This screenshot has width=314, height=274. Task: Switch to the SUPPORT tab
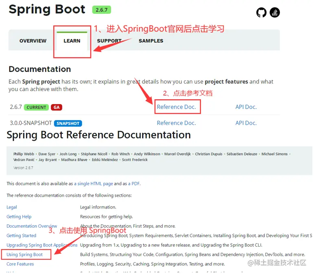[x=109, y=41]
